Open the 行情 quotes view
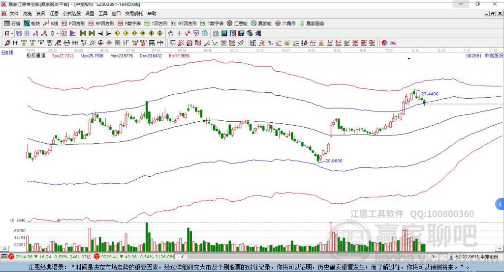Image resolution: width=504 pixels, height=272 pixels. (x=12, y=24)
